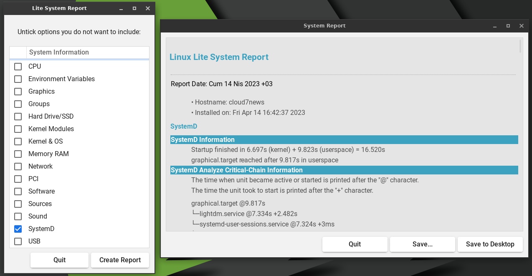Click the Save to Desktop button
This screenshot has width=532, height=276.
click(x=490, y=244)
